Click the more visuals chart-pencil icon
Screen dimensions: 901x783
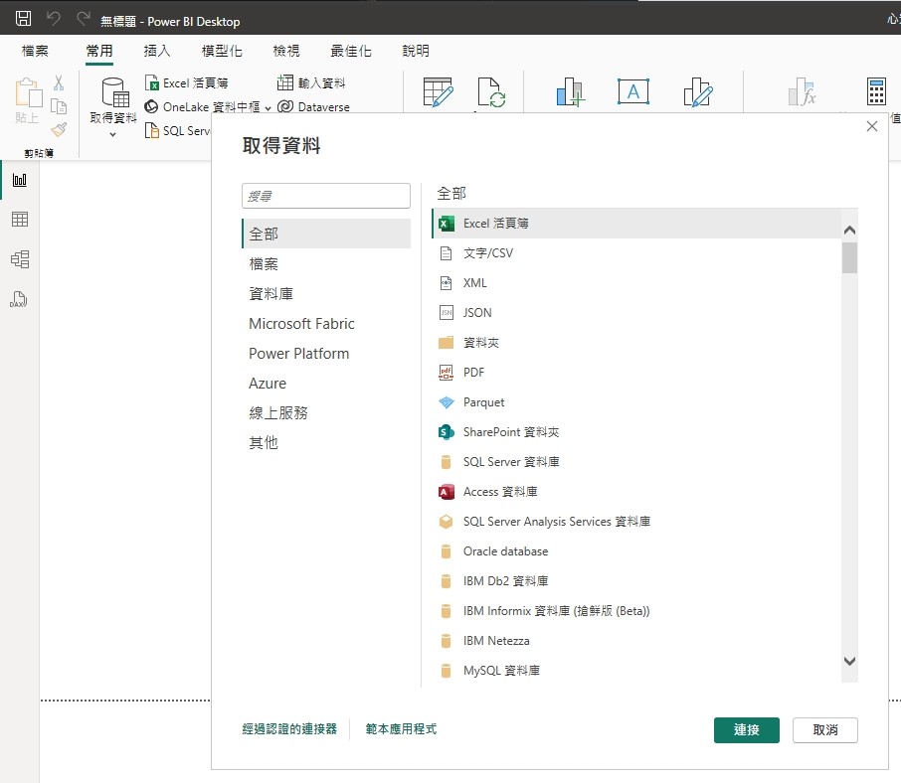698,92
